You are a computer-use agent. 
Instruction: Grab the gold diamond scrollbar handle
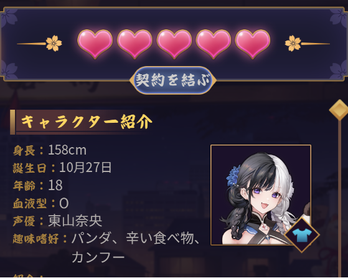click(x=339, y=110)
